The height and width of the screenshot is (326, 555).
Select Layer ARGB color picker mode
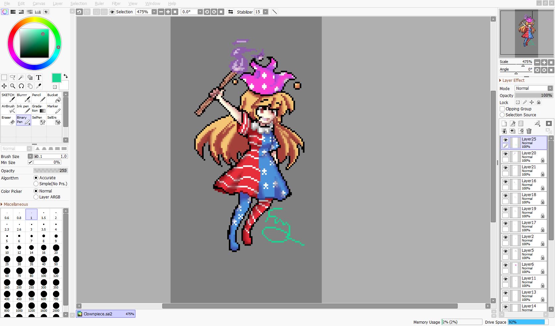pos(36,197)
